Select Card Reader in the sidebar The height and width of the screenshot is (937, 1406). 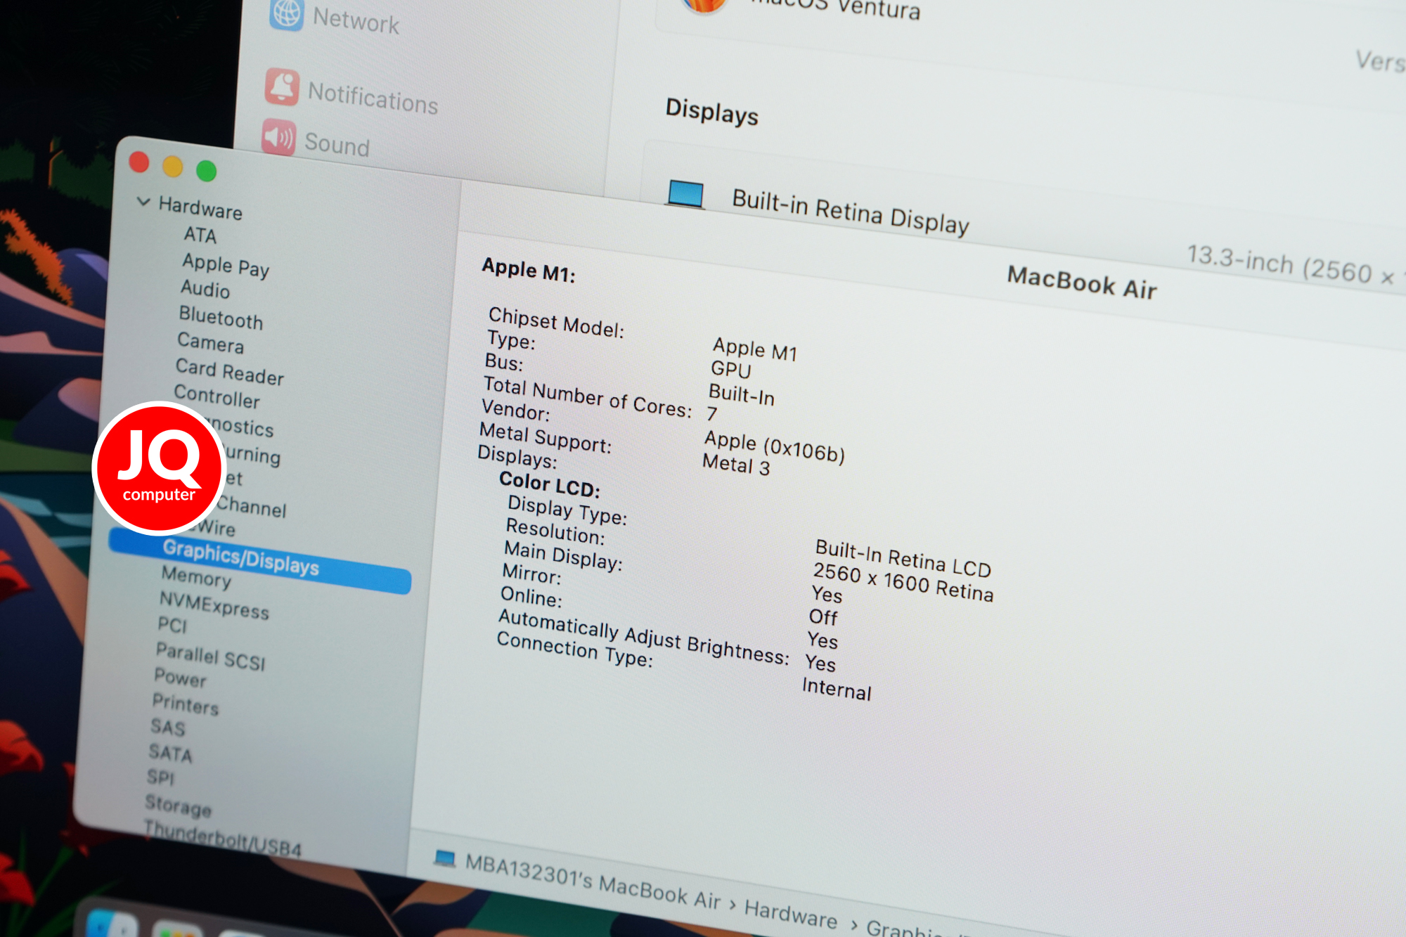pos(229,372)
